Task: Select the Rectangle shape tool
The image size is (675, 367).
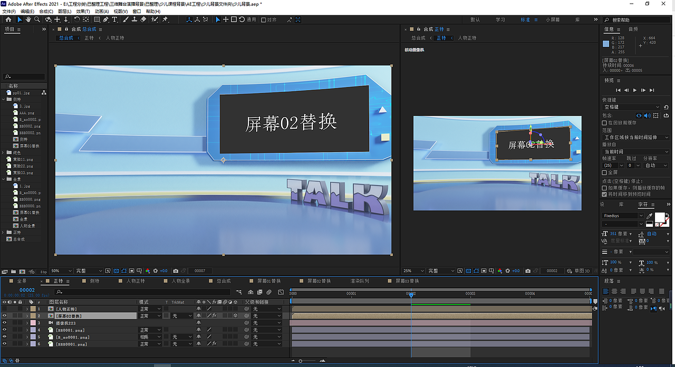Action: [97, 20]
